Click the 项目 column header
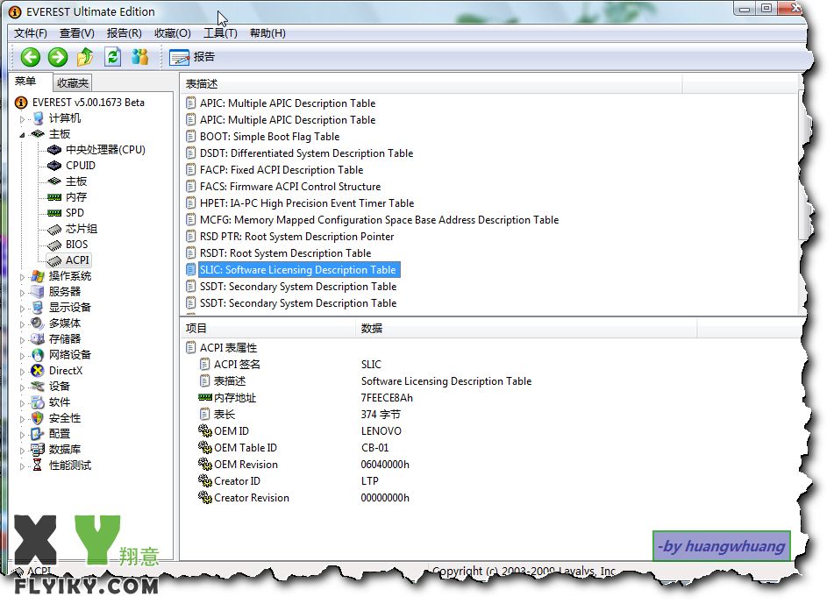834x604 pixels. 268,329
